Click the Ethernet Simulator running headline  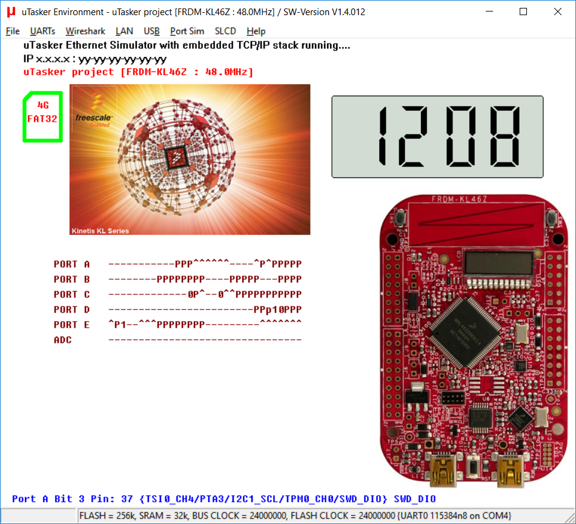tap(187, 45)
